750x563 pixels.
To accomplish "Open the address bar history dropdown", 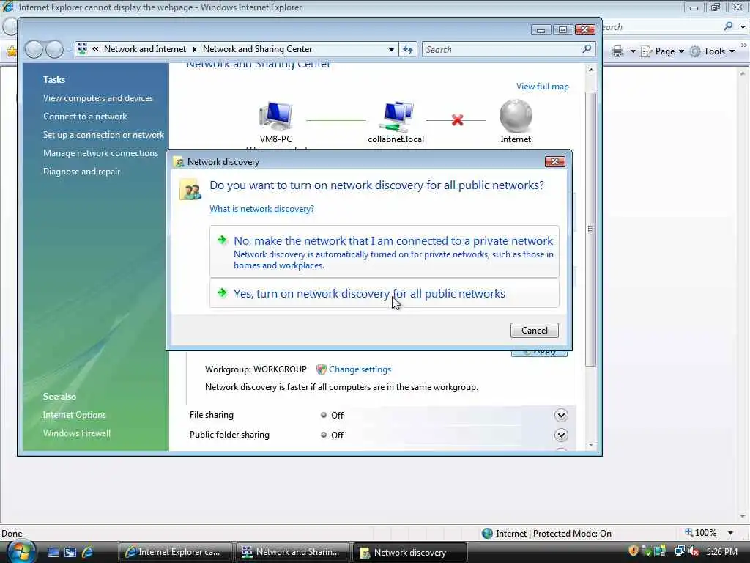I will click(x=391, y=49).
